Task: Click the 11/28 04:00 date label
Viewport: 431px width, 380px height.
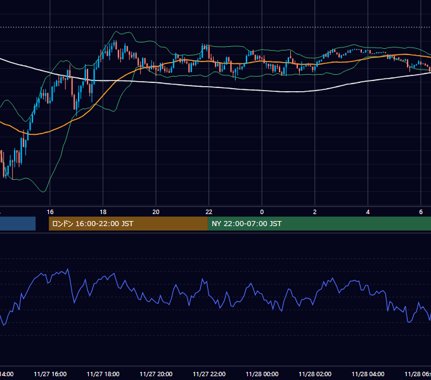Action: [368, 374]
